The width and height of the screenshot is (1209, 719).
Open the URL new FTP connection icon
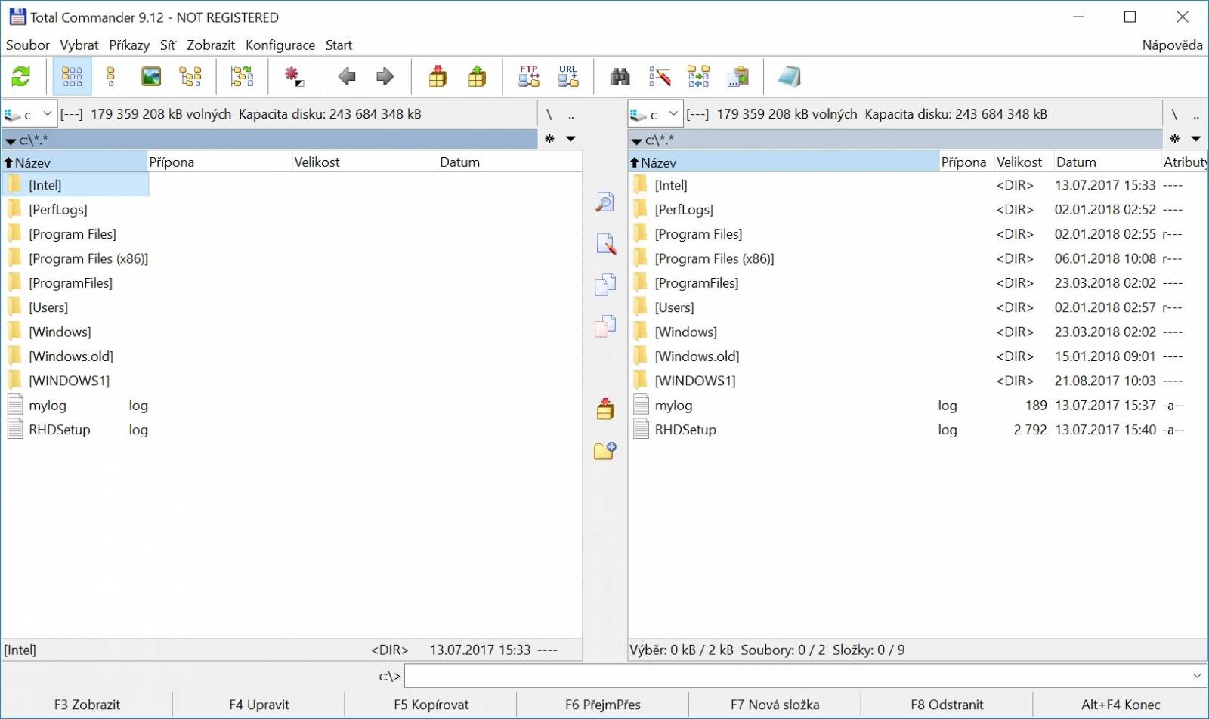pos(568,76)
